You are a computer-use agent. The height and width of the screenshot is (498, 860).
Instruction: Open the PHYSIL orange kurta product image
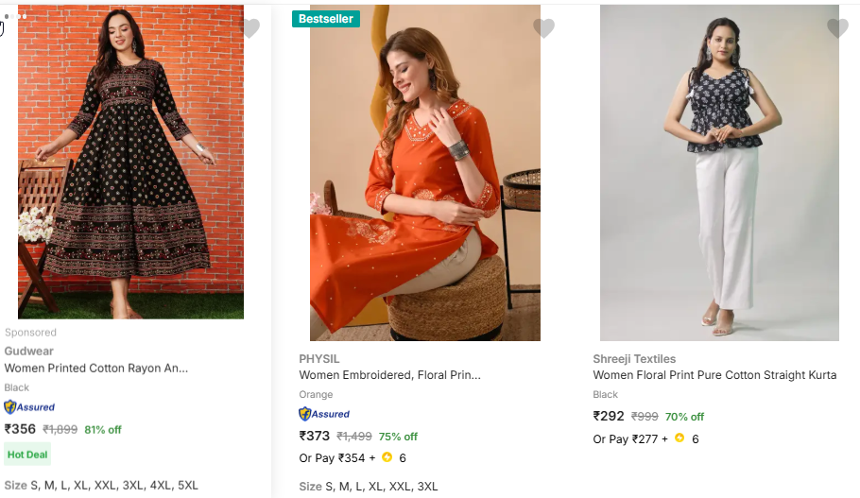click(x=425, y=175)
